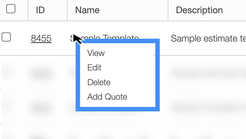Select Edit in the context menu
This screenshot has height=139, width=246.
tap(94, 68)
